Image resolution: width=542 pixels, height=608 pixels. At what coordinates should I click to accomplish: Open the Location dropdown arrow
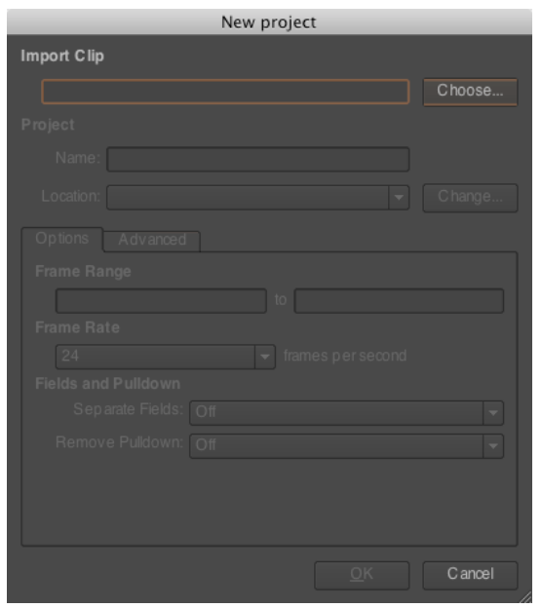click(399, 198)
